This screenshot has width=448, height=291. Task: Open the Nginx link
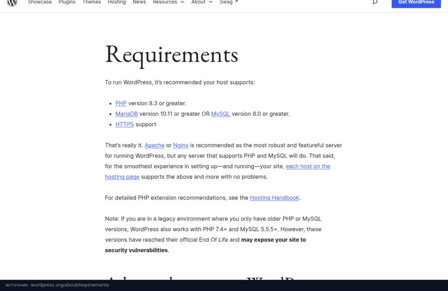[181, 145]
